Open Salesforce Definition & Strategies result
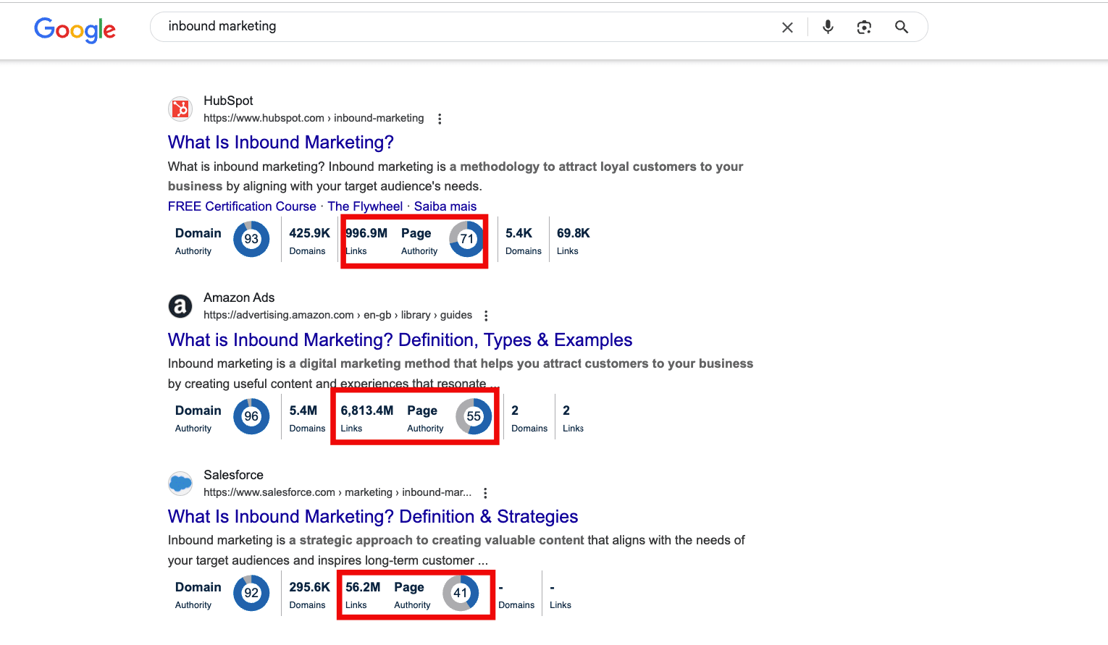The image size is (1108, 645). [372, 517]
